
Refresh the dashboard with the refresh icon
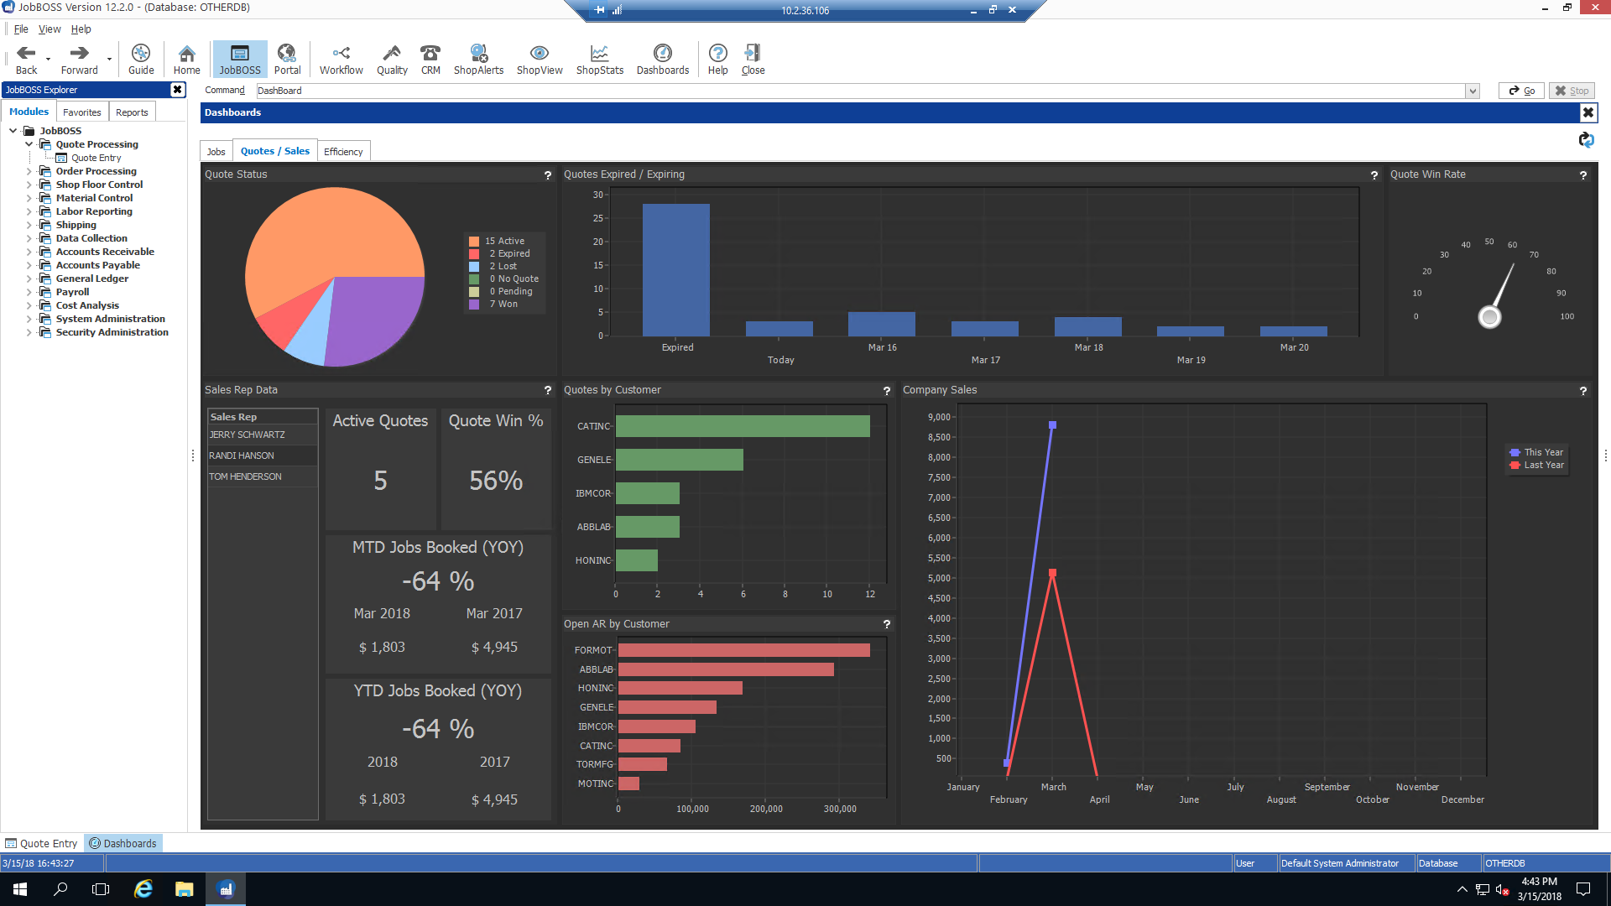click(1586, 140)
